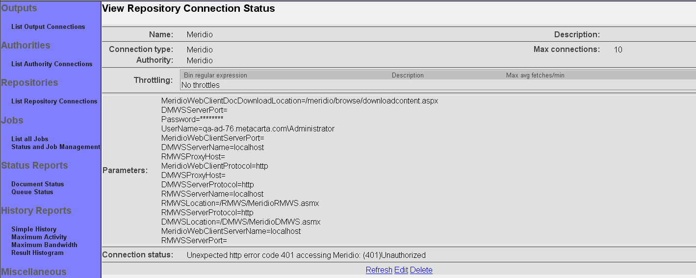Delete this repository connection

pos(421,270)
